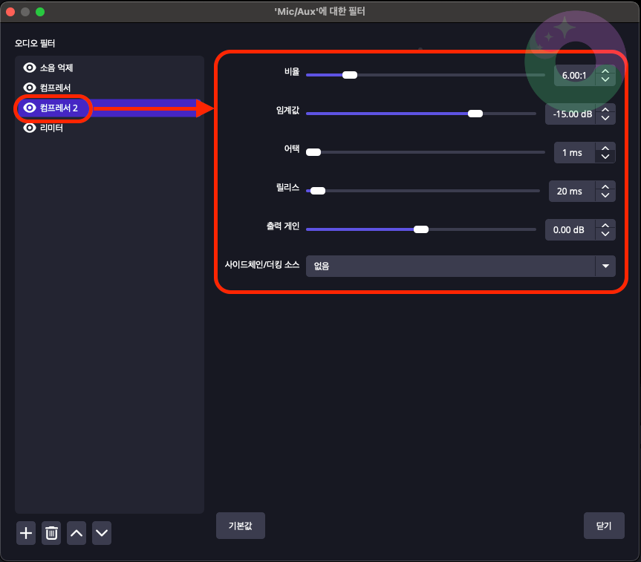Click the red window close button
641x562 pixels.
[10, 12]
